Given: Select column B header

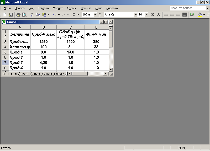Looking at the screenshot, I should [44, 27].
